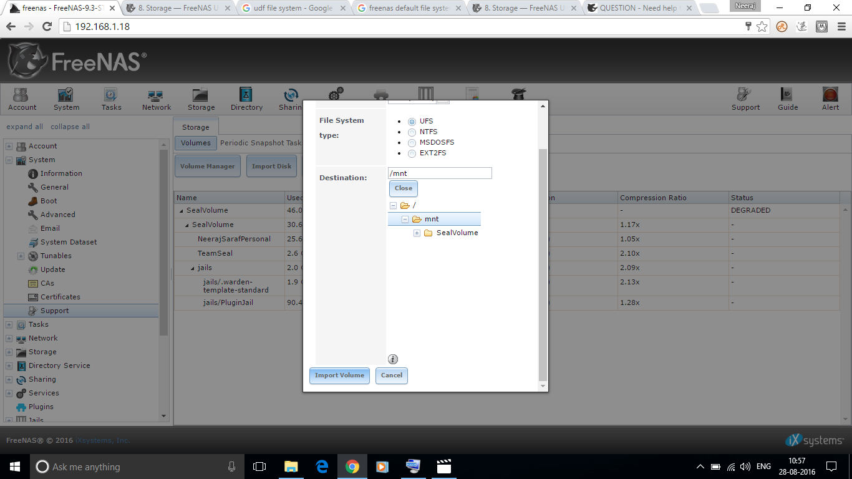852x479 pixels.
Task: Open the Alert indicator icon
Action: coord(830,99)
